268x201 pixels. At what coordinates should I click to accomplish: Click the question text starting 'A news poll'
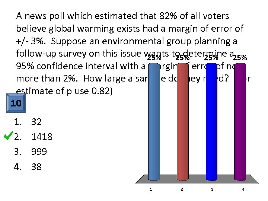click(x=123, y=16)
